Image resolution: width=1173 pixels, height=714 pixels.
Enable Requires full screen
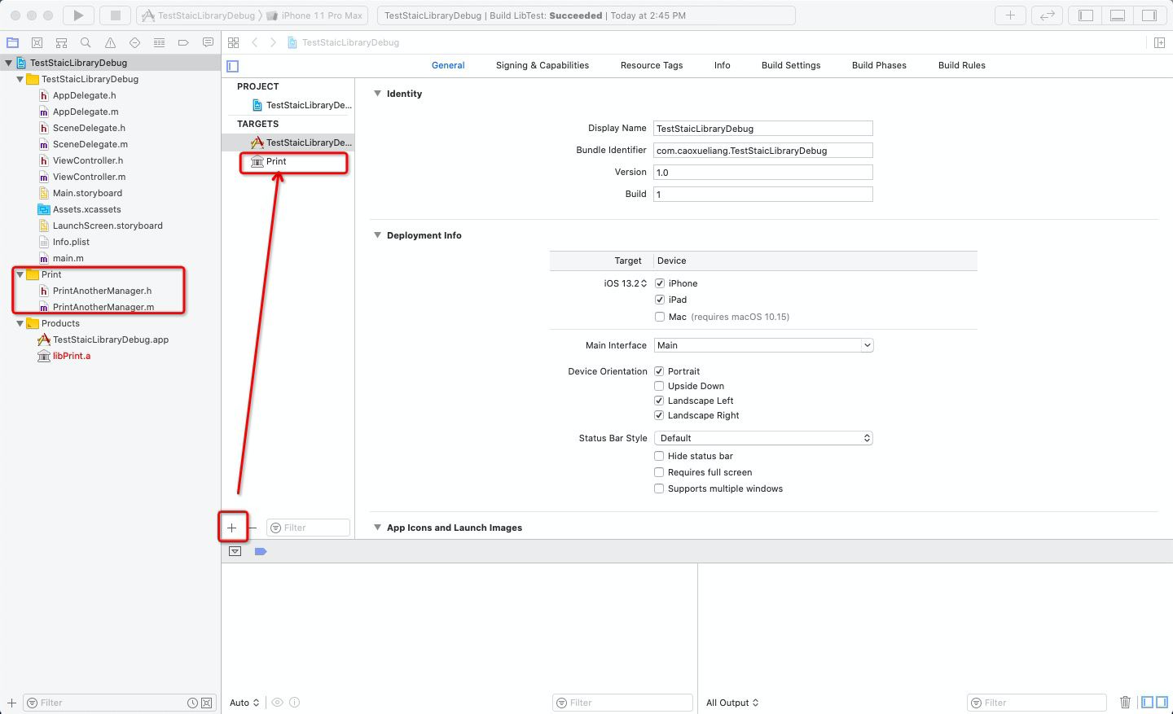click(x=659, y=472)
